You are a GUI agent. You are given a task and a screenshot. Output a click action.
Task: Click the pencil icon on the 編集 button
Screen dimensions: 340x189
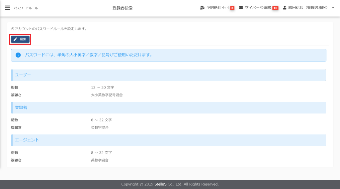[x=15, y=39]
